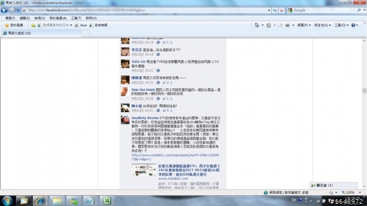Open the 我的最愛(A) menu

tap(58, 18)
